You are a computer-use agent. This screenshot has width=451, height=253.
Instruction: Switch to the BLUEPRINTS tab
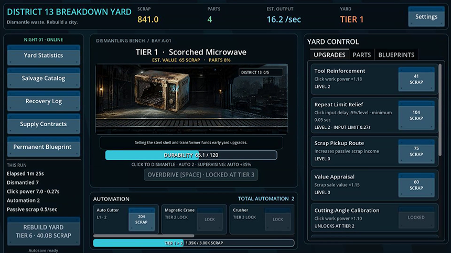tap(396, 54)
